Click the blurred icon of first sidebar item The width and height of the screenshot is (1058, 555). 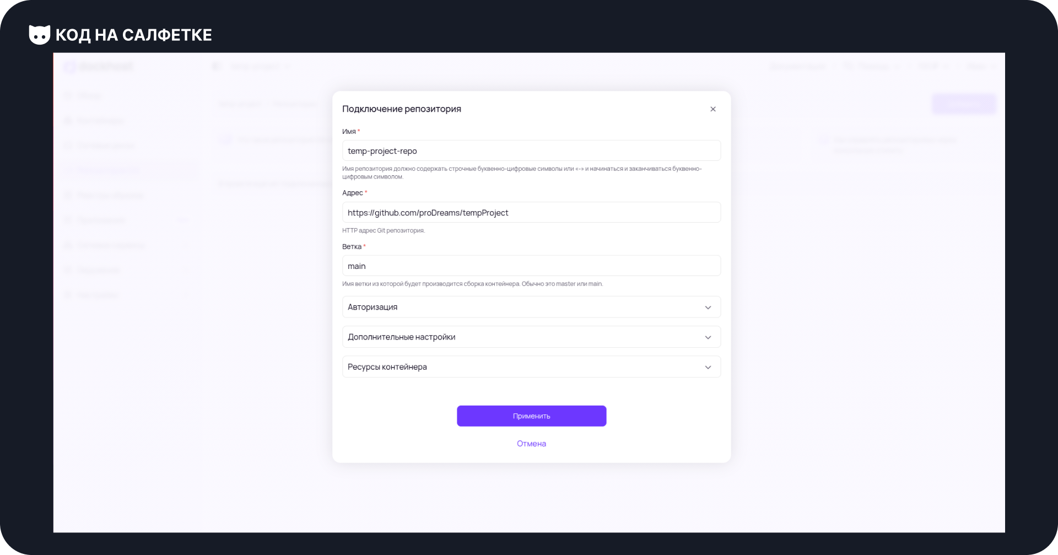(x=68, y=96)
